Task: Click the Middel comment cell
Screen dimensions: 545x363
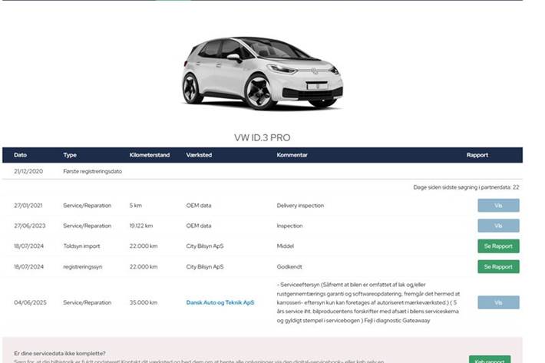Action: click(286, 246)
